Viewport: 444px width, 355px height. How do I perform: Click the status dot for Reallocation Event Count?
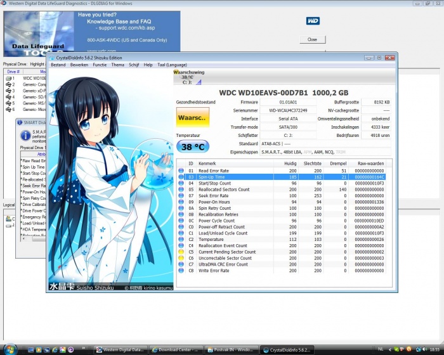181,245
